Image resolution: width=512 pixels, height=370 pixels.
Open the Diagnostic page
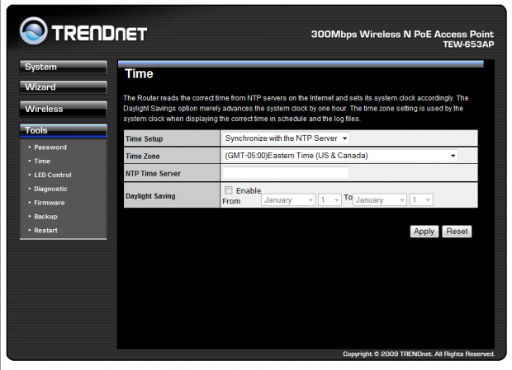(x=50, y=189)
